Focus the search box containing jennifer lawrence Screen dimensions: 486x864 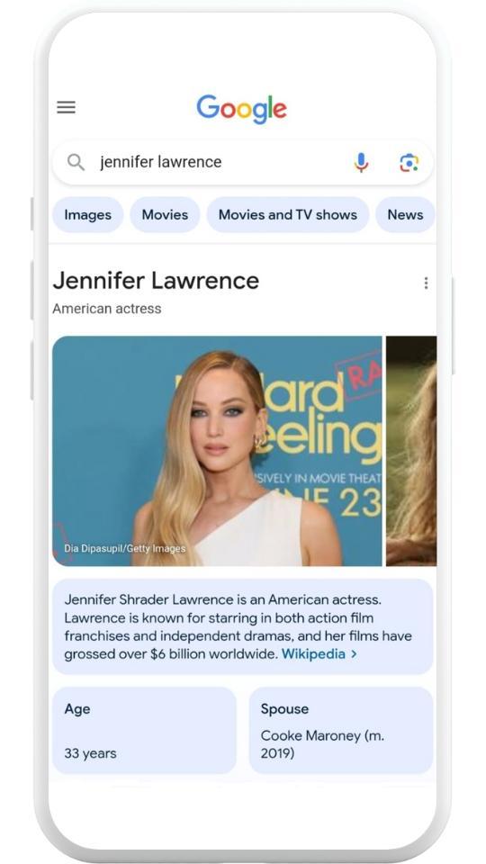(242, 163)
